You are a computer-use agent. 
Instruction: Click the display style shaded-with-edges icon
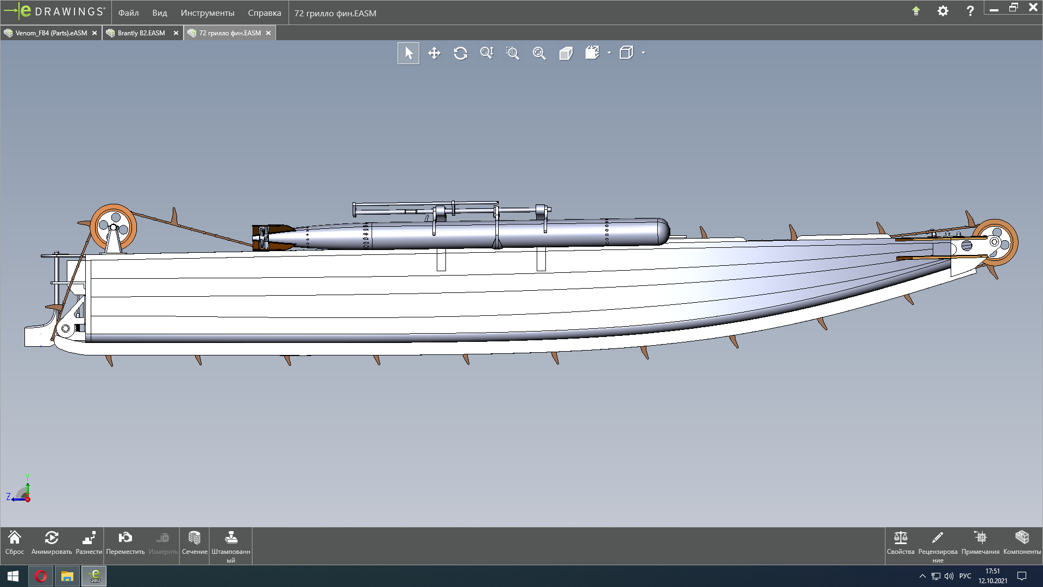click(x=592, y=53)
